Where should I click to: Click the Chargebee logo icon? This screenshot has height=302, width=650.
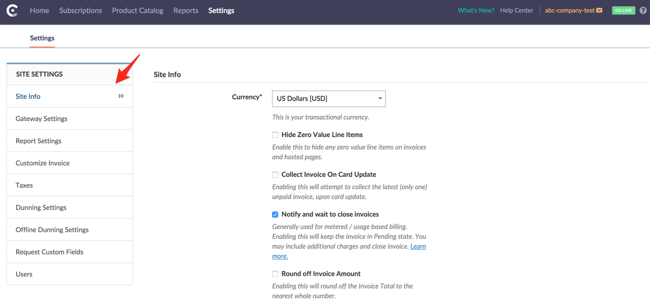12,10
